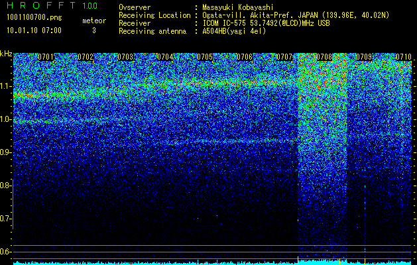
Task: Click the 'Receiving antenna' field label
Action: click(x=152, y=31)
